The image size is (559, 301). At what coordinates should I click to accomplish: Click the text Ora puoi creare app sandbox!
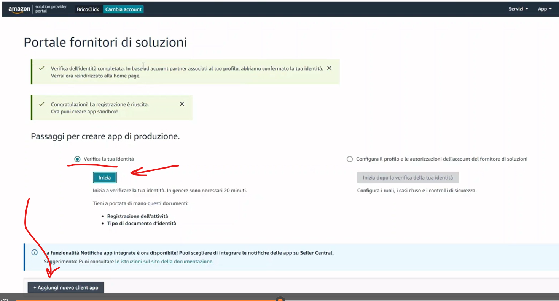click(84, 112)
